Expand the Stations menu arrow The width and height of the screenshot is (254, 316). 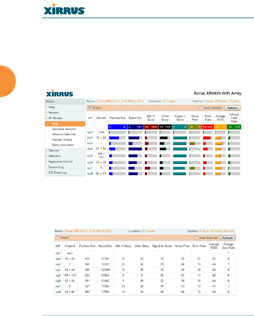46,150
